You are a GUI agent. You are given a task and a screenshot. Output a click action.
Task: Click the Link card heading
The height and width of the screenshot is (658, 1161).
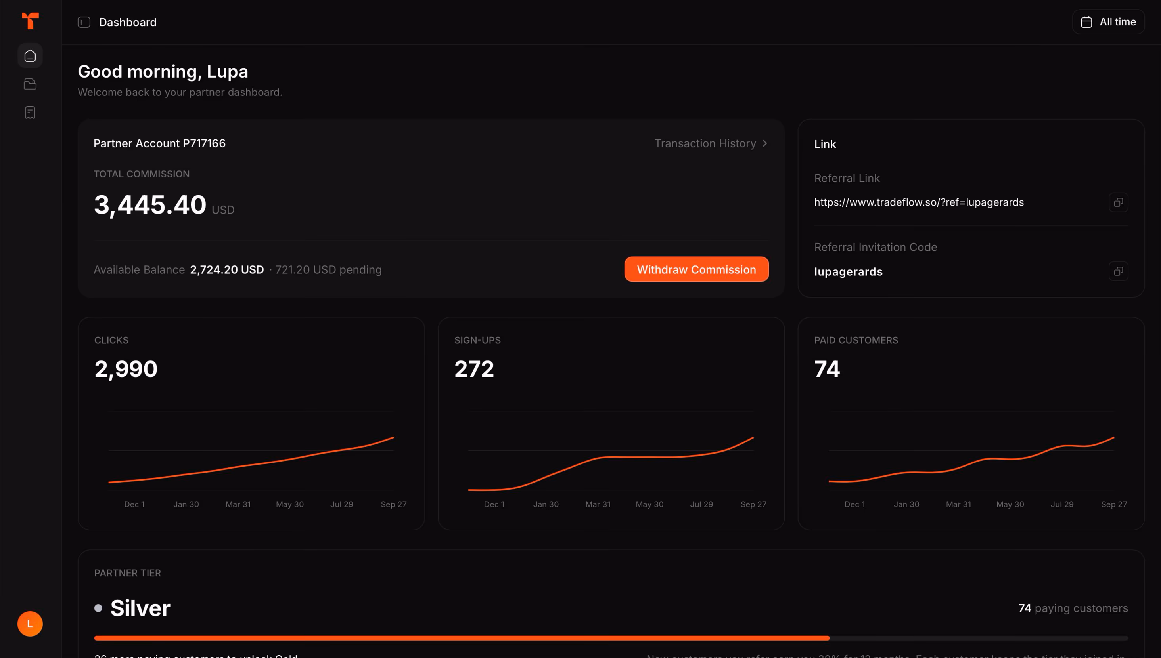pyautogui.click(x=825, y=144)
